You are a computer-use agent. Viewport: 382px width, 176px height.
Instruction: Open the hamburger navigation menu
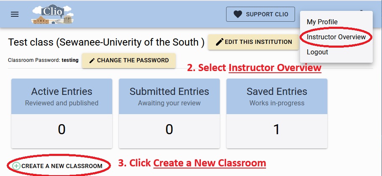15,14
